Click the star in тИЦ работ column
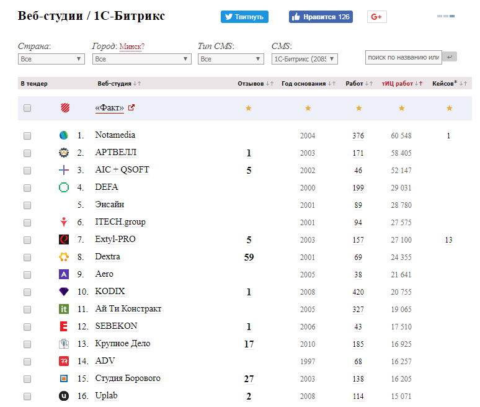Image resolution: width=480 pixels, height=407 pixels. (402, 108)
